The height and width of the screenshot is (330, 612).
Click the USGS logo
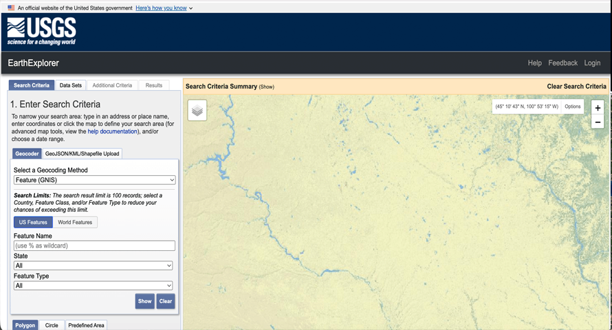pyautogui.click(x=41, y=32)
